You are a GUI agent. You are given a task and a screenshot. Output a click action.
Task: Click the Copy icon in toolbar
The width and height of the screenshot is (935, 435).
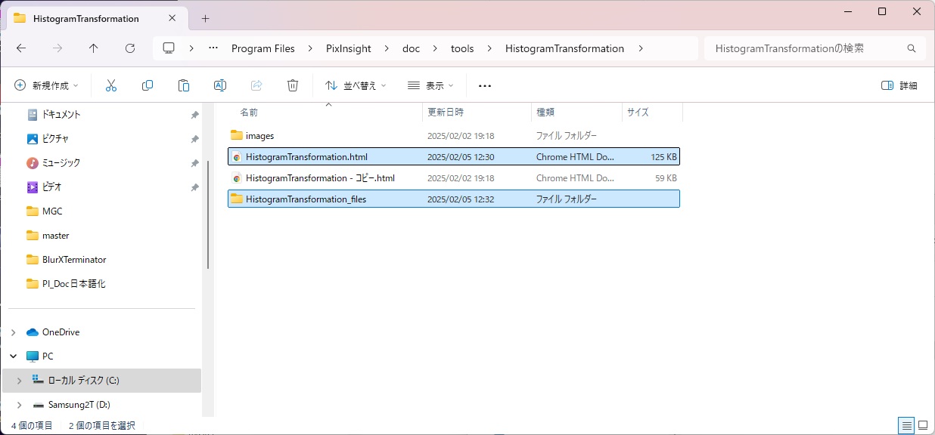[148, 85]
